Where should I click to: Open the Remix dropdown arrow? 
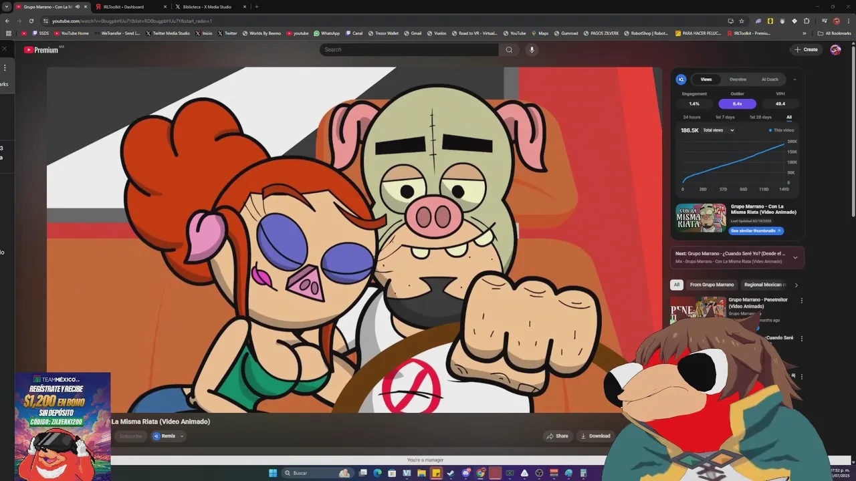tap(181, 436)
